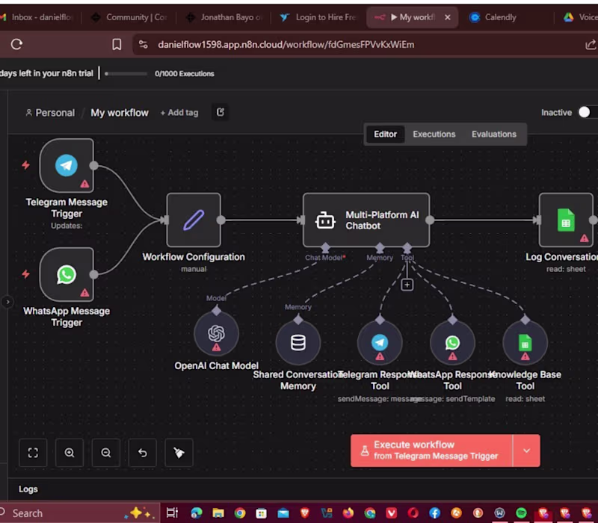This screenshot has height=523, width=598.
Task: Switch to the Evaluations tab
Action: (494, 134)
